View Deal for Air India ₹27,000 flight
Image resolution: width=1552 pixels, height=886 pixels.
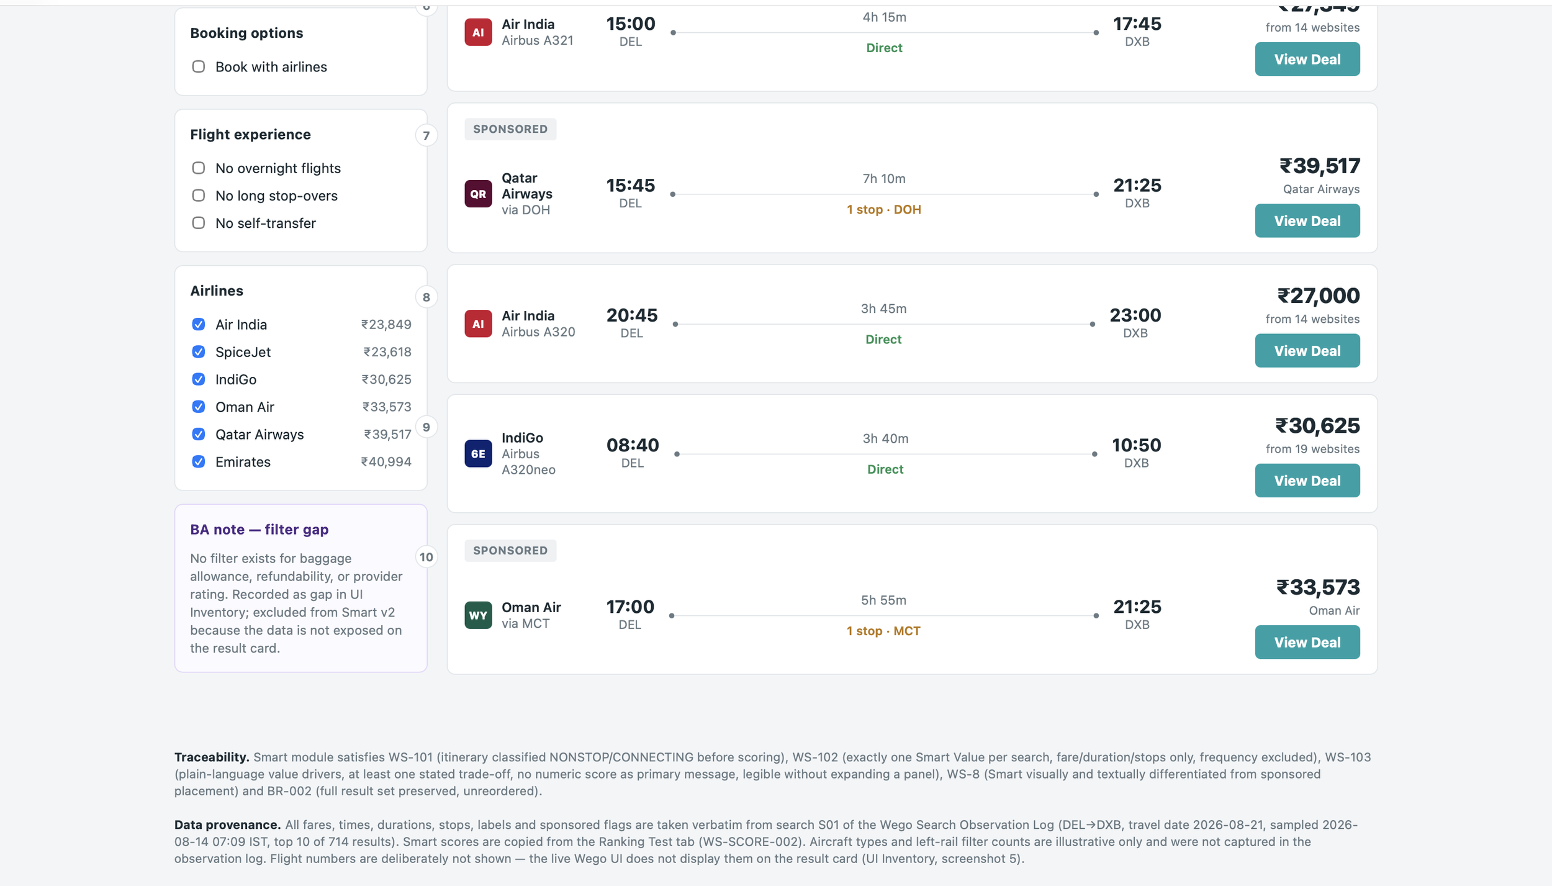tap(1307, 351)
